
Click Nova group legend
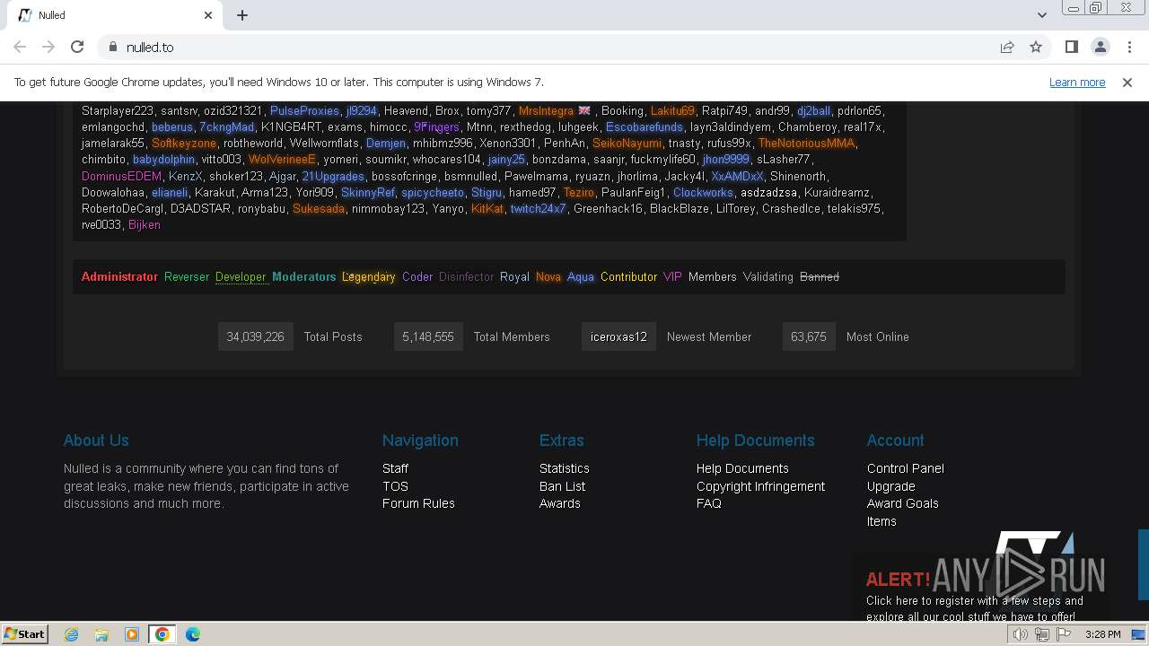point(548,276)
